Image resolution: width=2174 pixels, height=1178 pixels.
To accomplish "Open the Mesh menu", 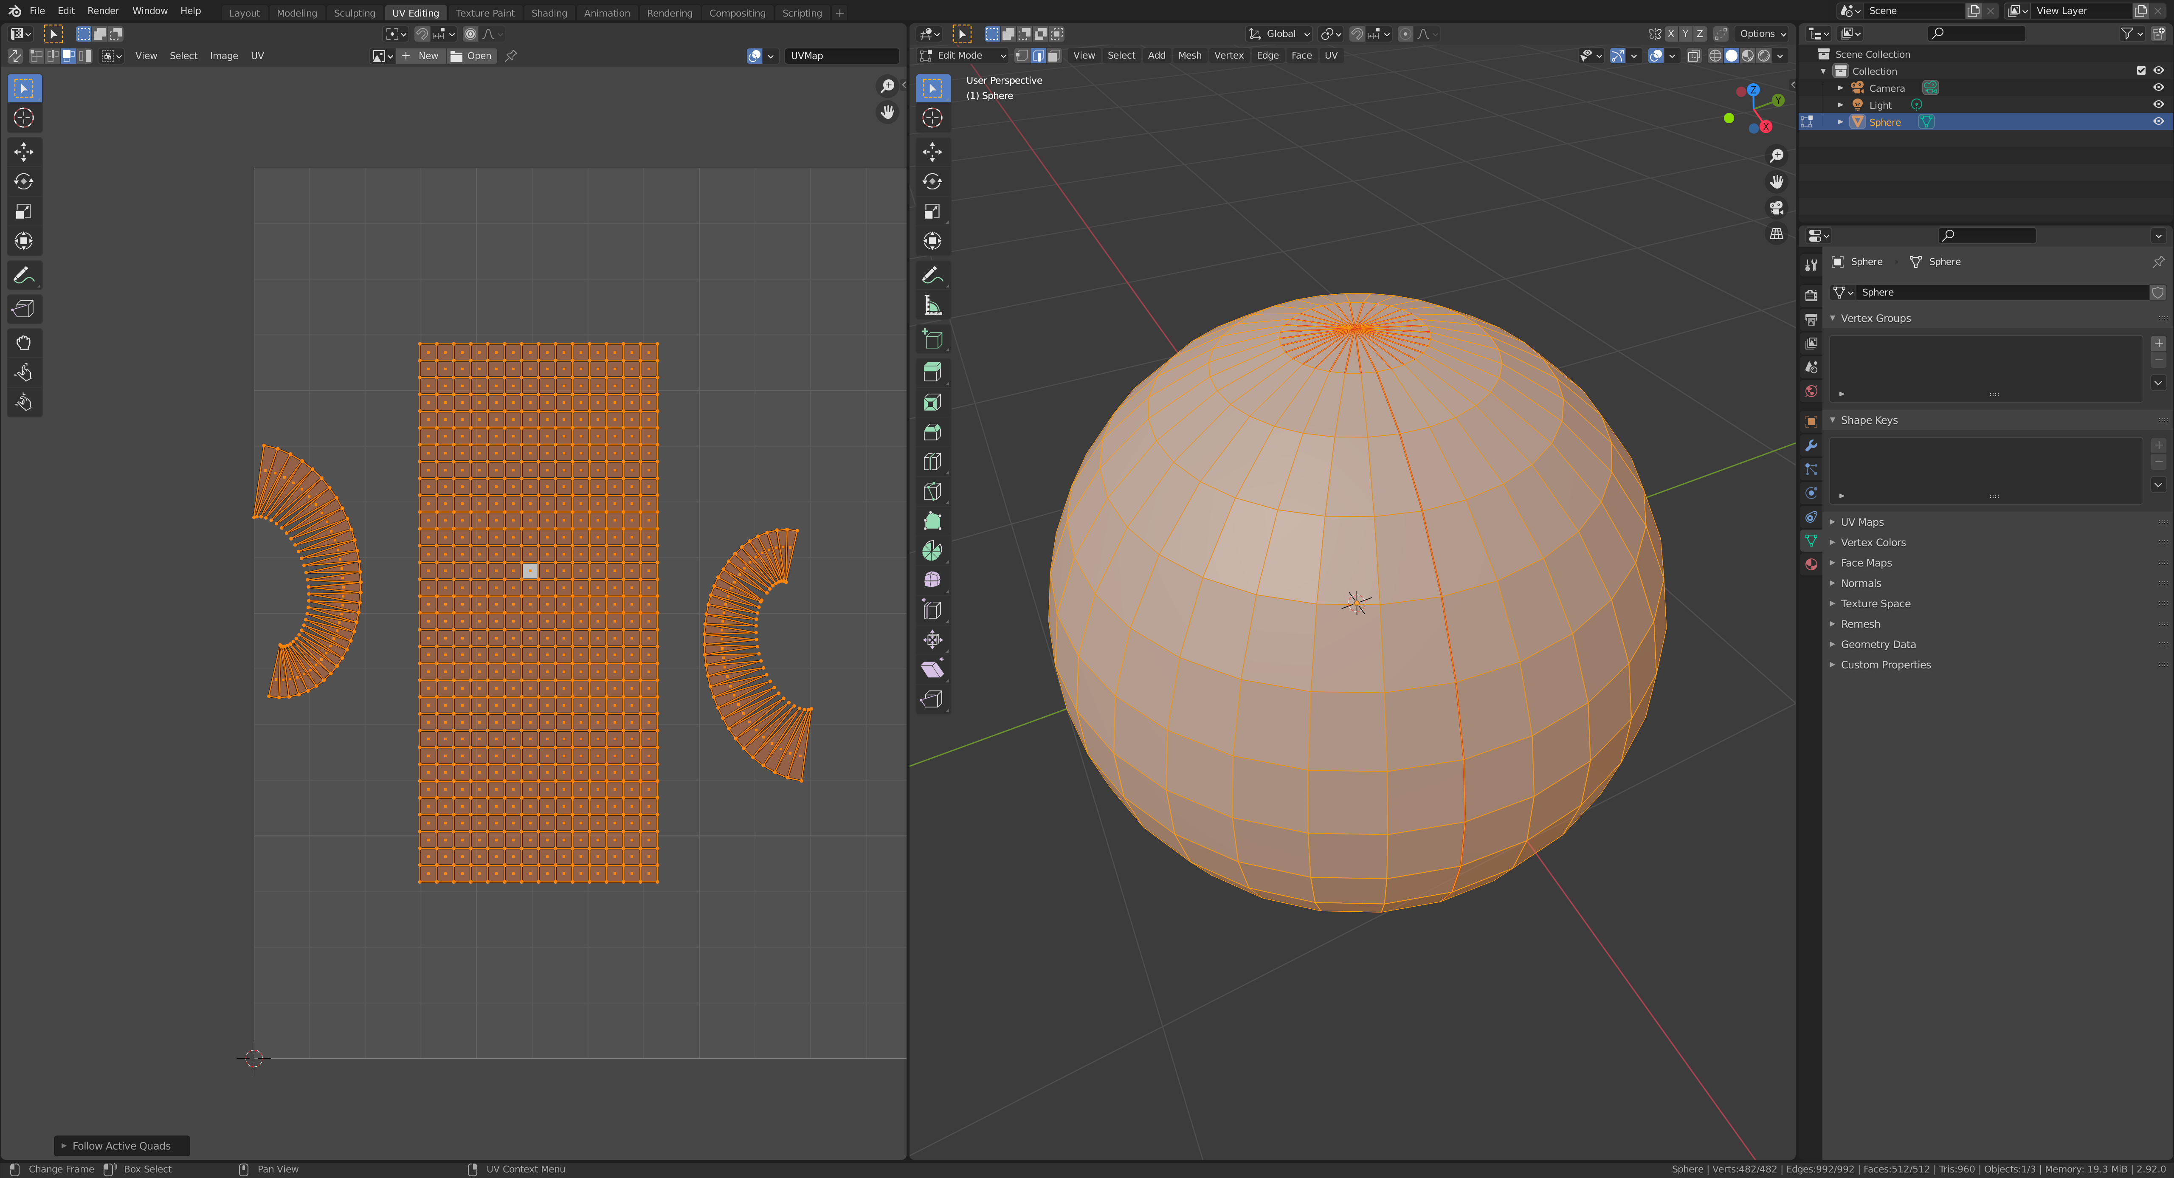I will pyautogui.click(x=1189, y=56).
